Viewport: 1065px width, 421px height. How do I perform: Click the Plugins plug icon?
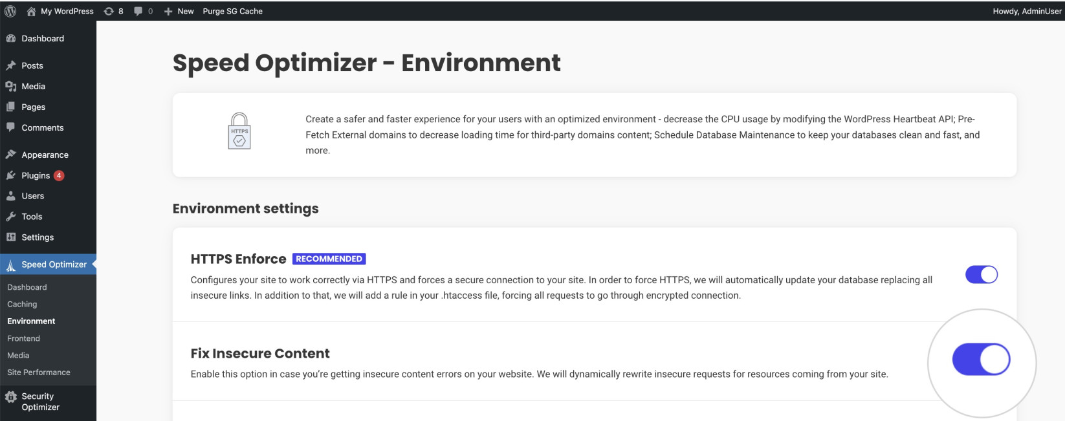coord(11,175)
